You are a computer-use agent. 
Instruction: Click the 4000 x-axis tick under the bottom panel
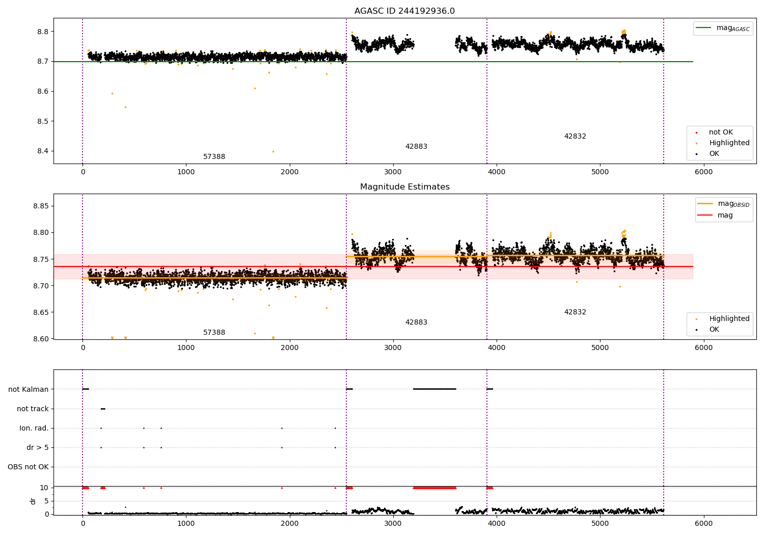point(497,524)
